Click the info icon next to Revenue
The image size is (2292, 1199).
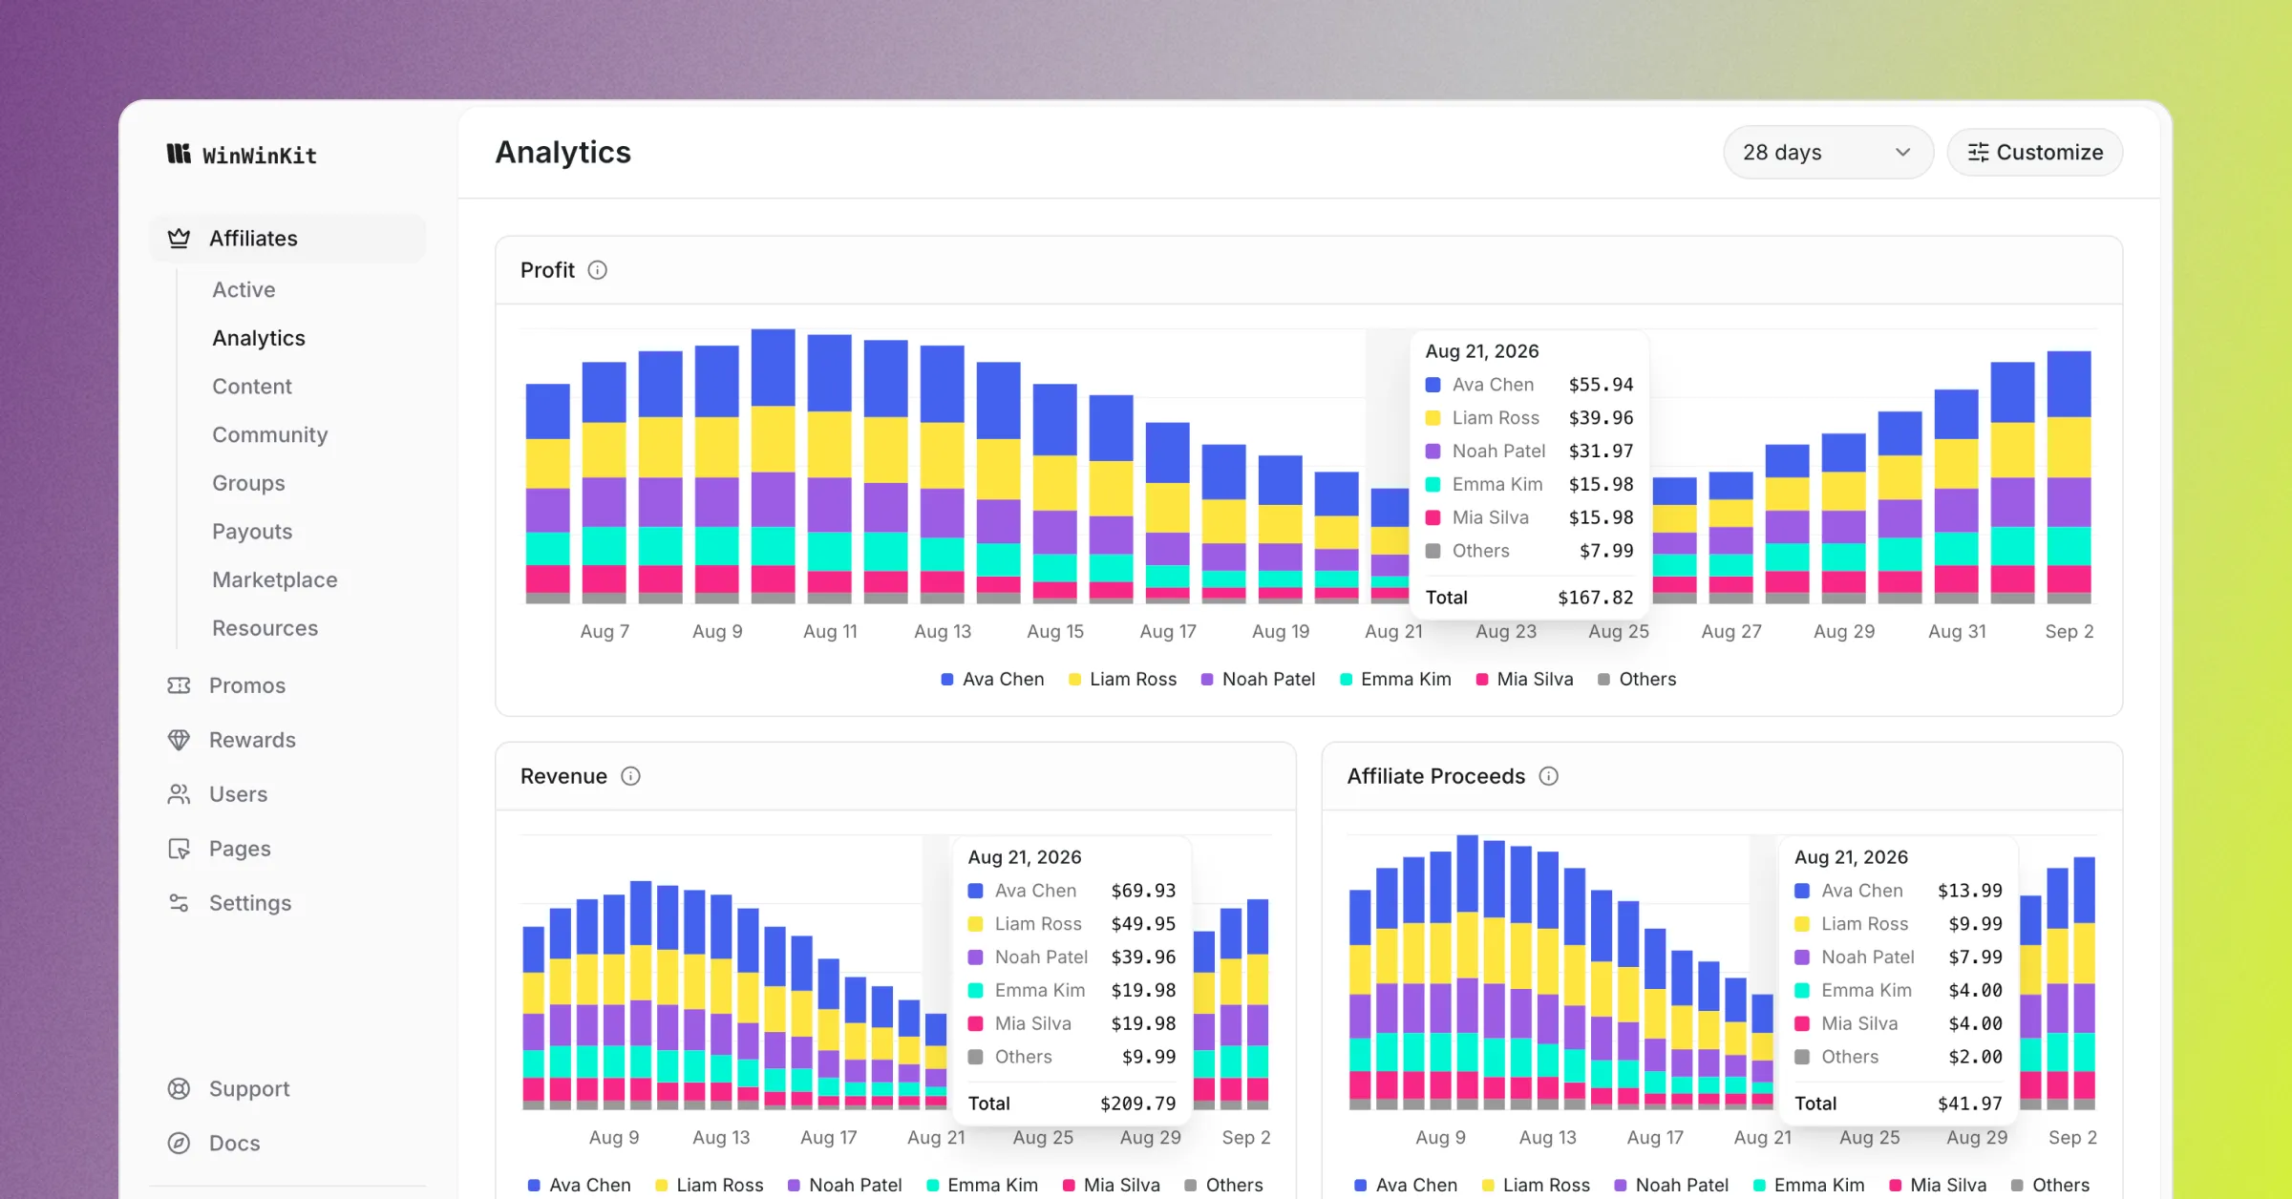coord(630,776)
